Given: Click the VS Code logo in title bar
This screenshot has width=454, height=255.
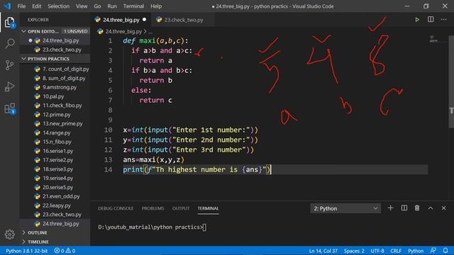Looking at the screenshot, I should [7, 6].
